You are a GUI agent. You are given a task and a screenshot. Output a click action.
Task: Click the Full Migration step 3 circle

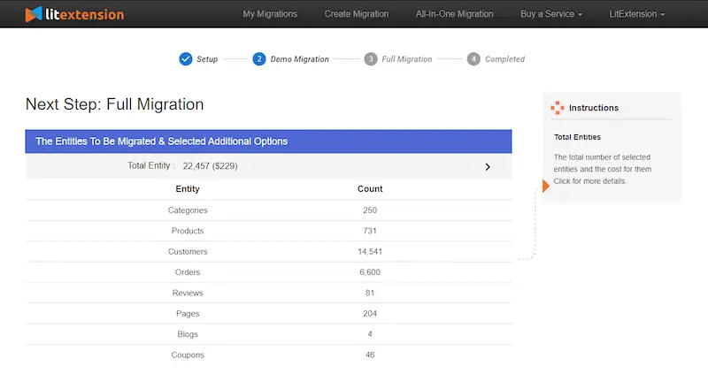(x=371, y=59)
